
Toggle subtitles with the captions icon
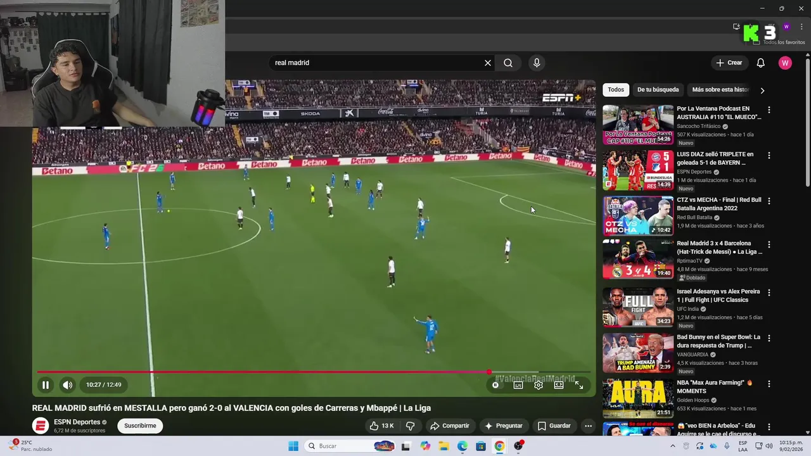coord(518,384)
